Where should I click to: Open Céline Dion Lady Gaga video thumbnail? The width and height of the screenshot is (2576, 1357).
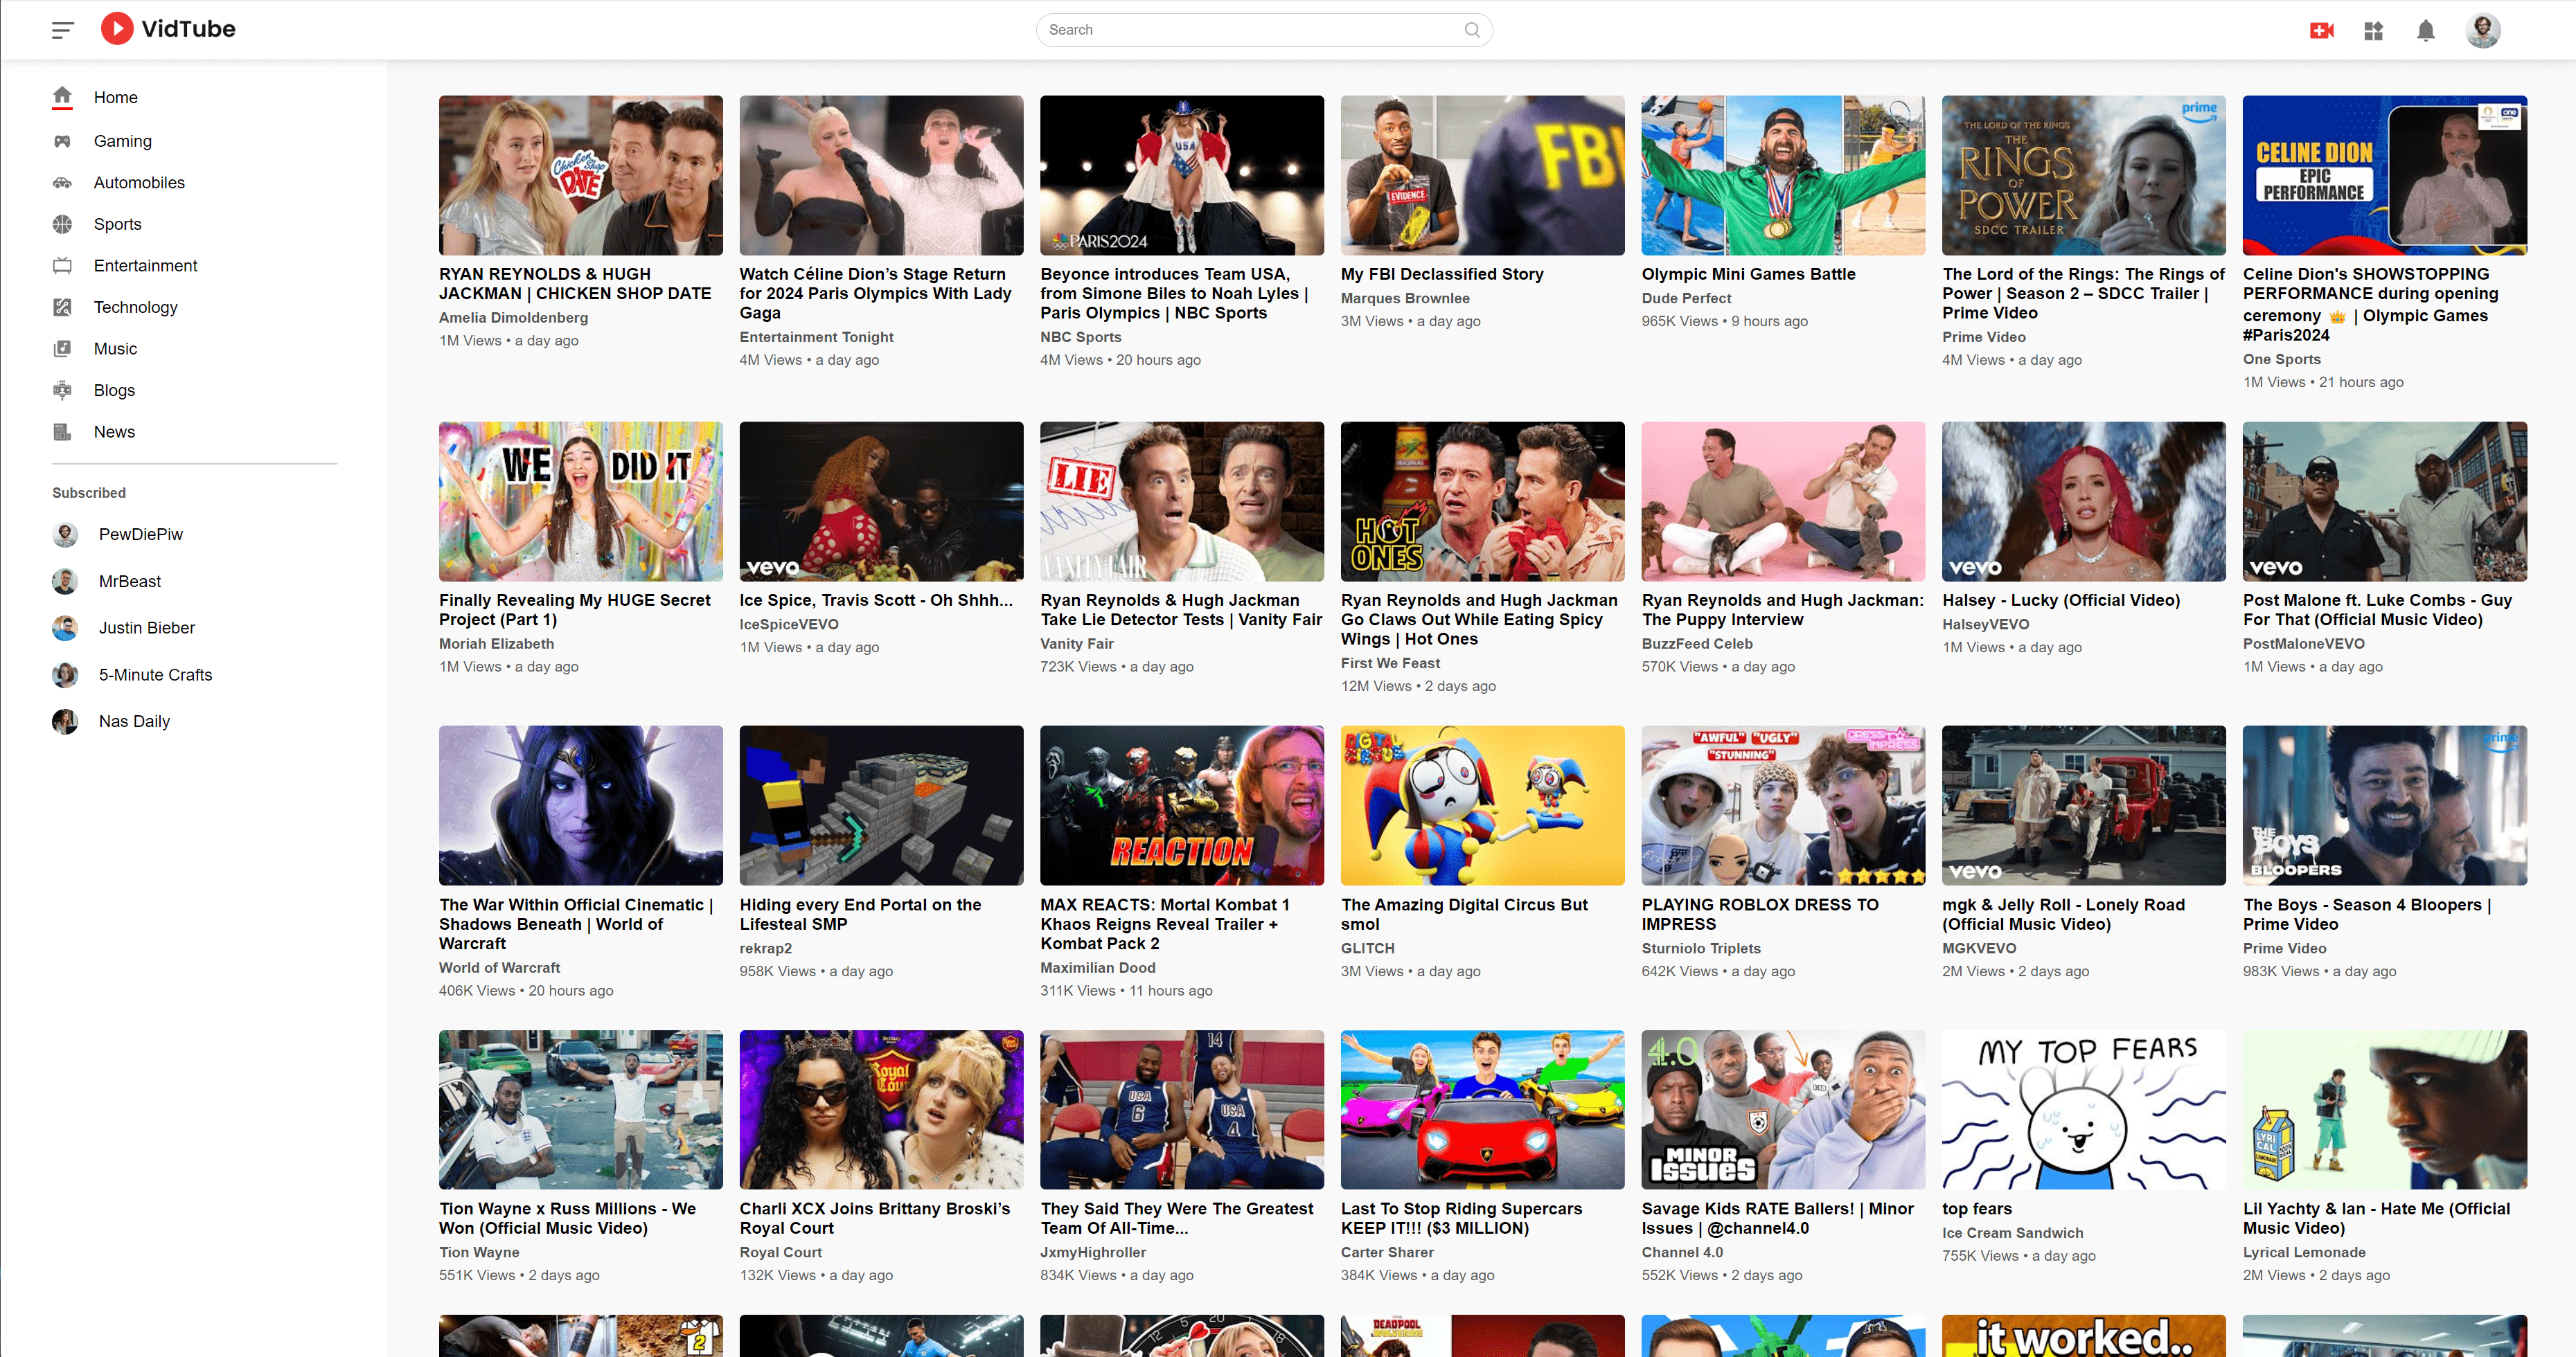[x=881, y=175]
